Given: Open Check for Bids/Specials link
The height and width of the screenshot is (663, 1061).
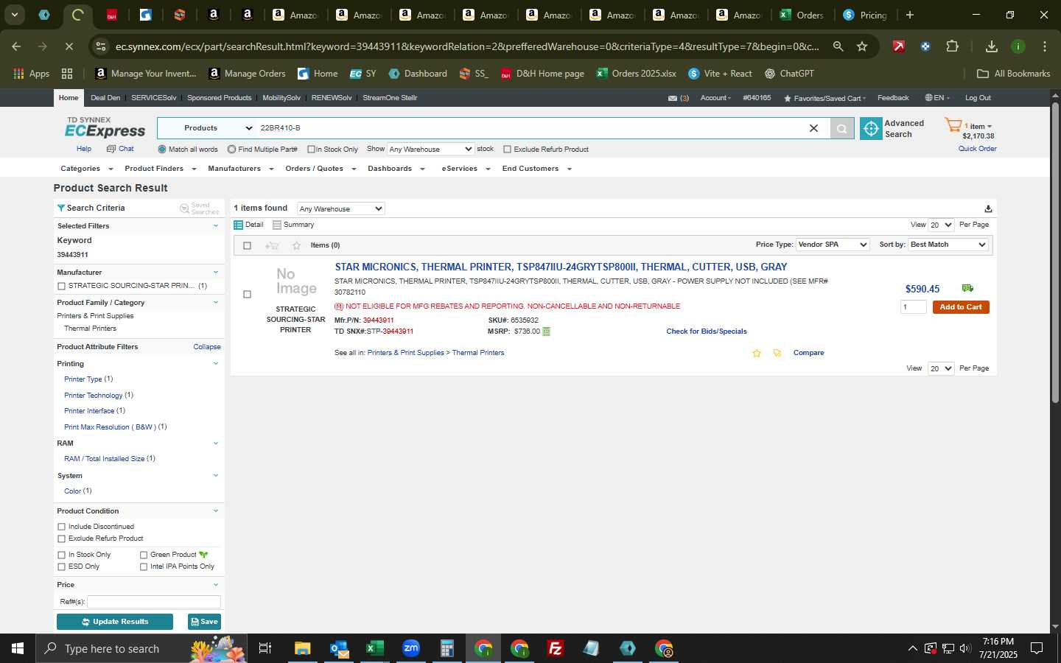Looking at the screenshot, I should tap(707, 331).
